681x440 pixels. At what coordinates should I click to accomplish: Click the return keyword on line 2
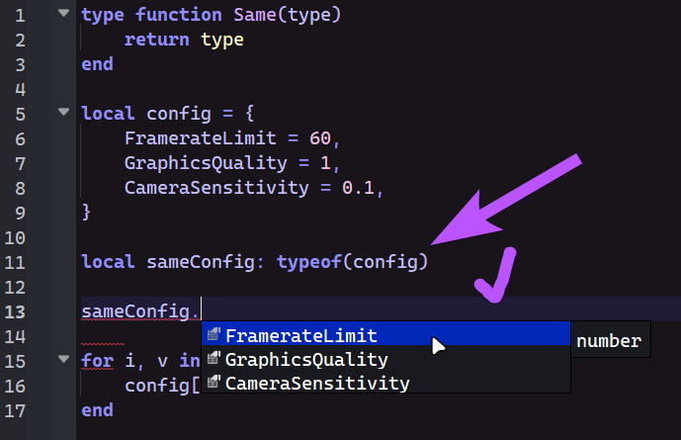click(x=156, y=40)
